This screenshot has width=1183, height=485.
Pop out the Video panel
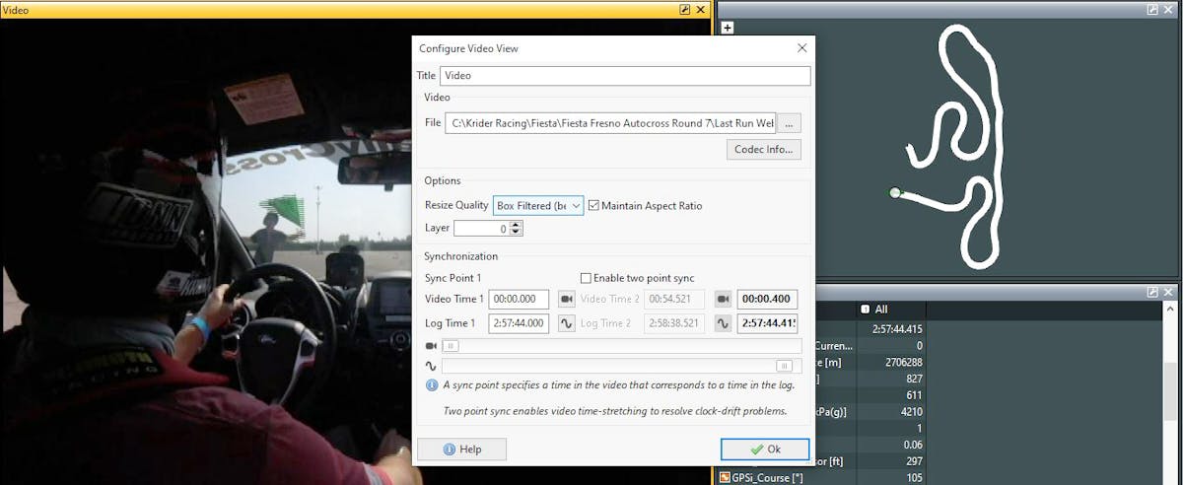pyautogui.click(x=685, y=9)
